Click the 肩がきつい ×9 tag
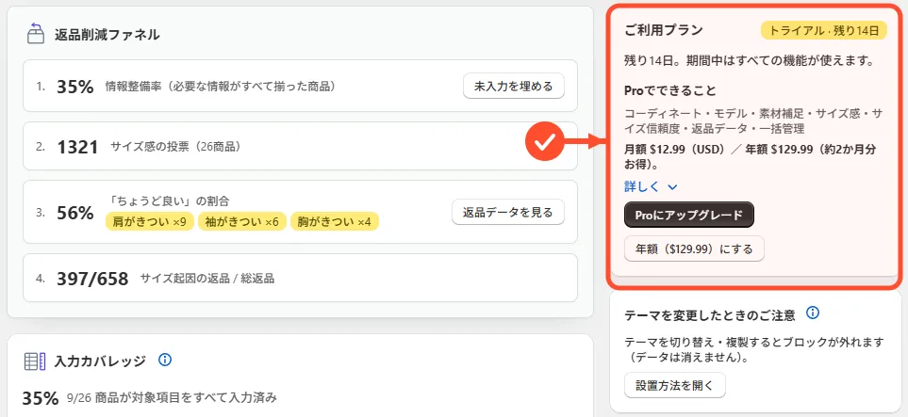This screenshot has width=908, height=417. 149,221
